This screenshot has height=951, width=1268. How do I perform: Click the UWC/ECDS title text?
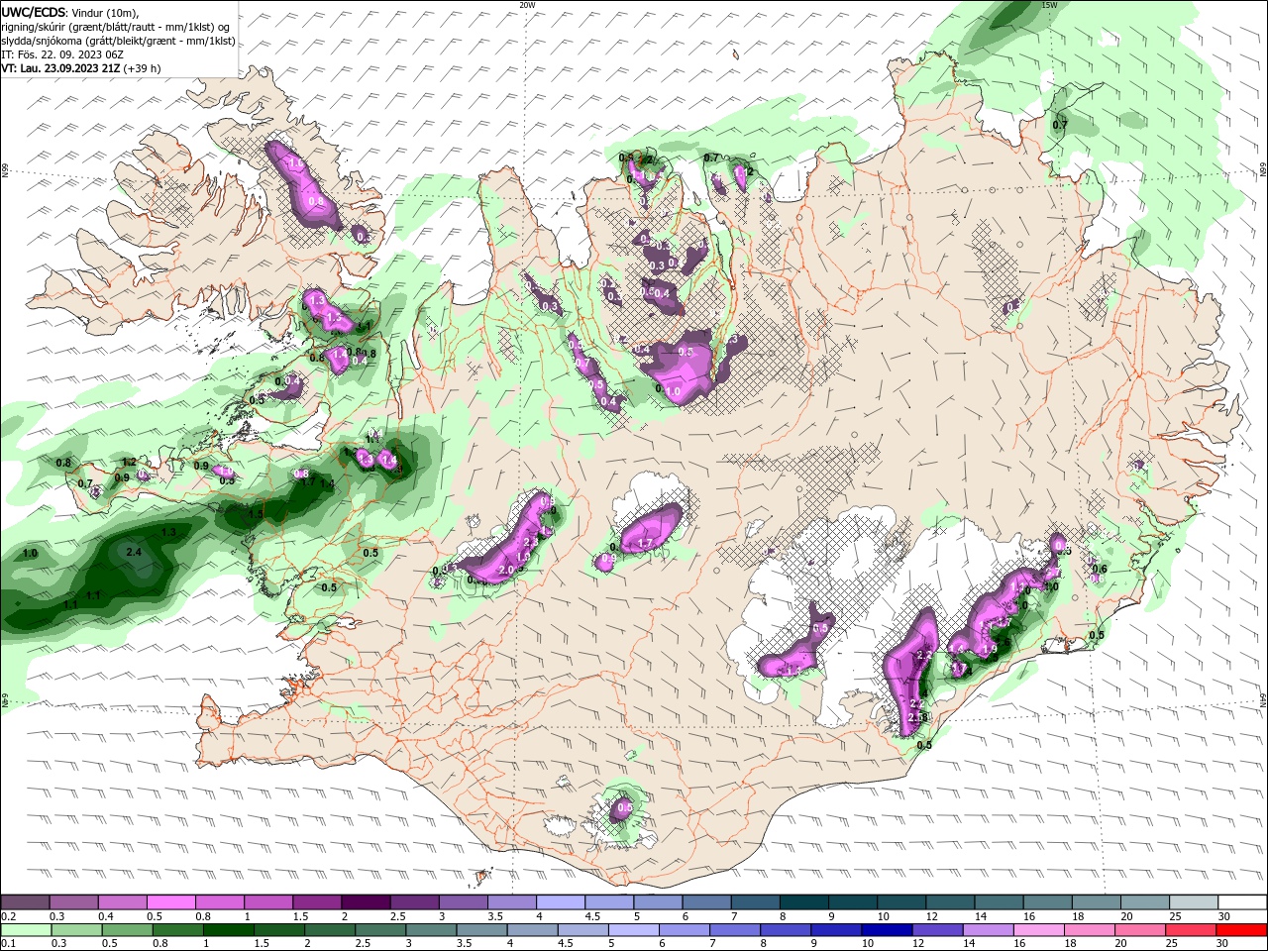pos(34,12)
